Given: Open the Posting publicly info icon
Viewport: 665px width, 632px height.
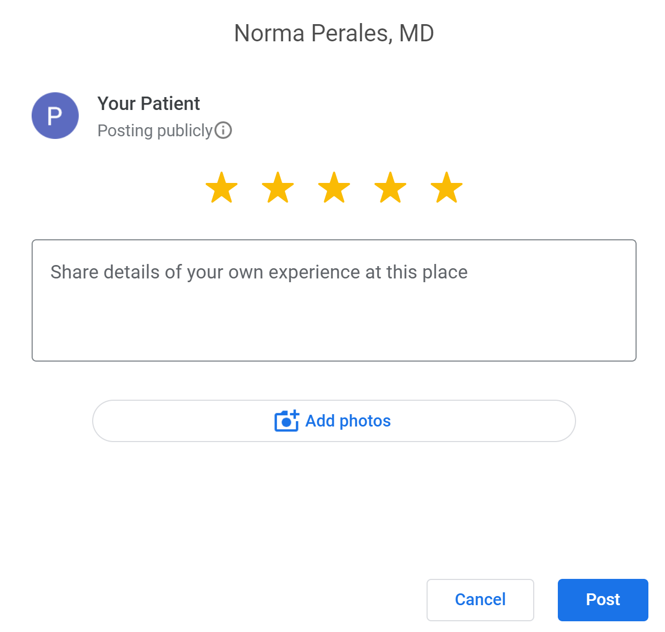Looking at the screenshot, I should point(223,130).
